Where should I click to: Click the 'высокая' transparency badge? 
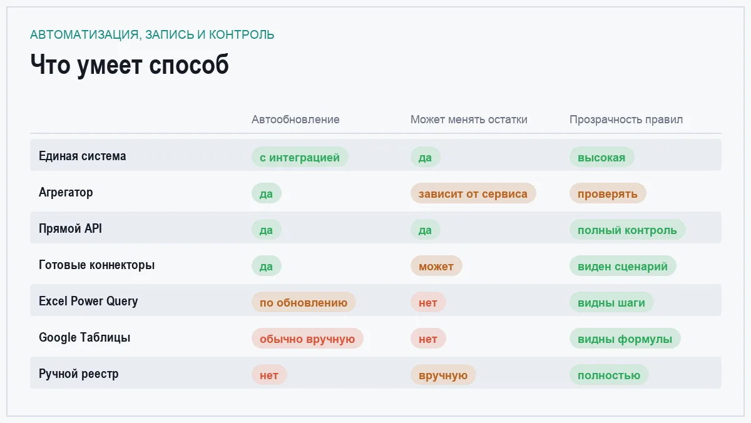(x=601, y=157)
